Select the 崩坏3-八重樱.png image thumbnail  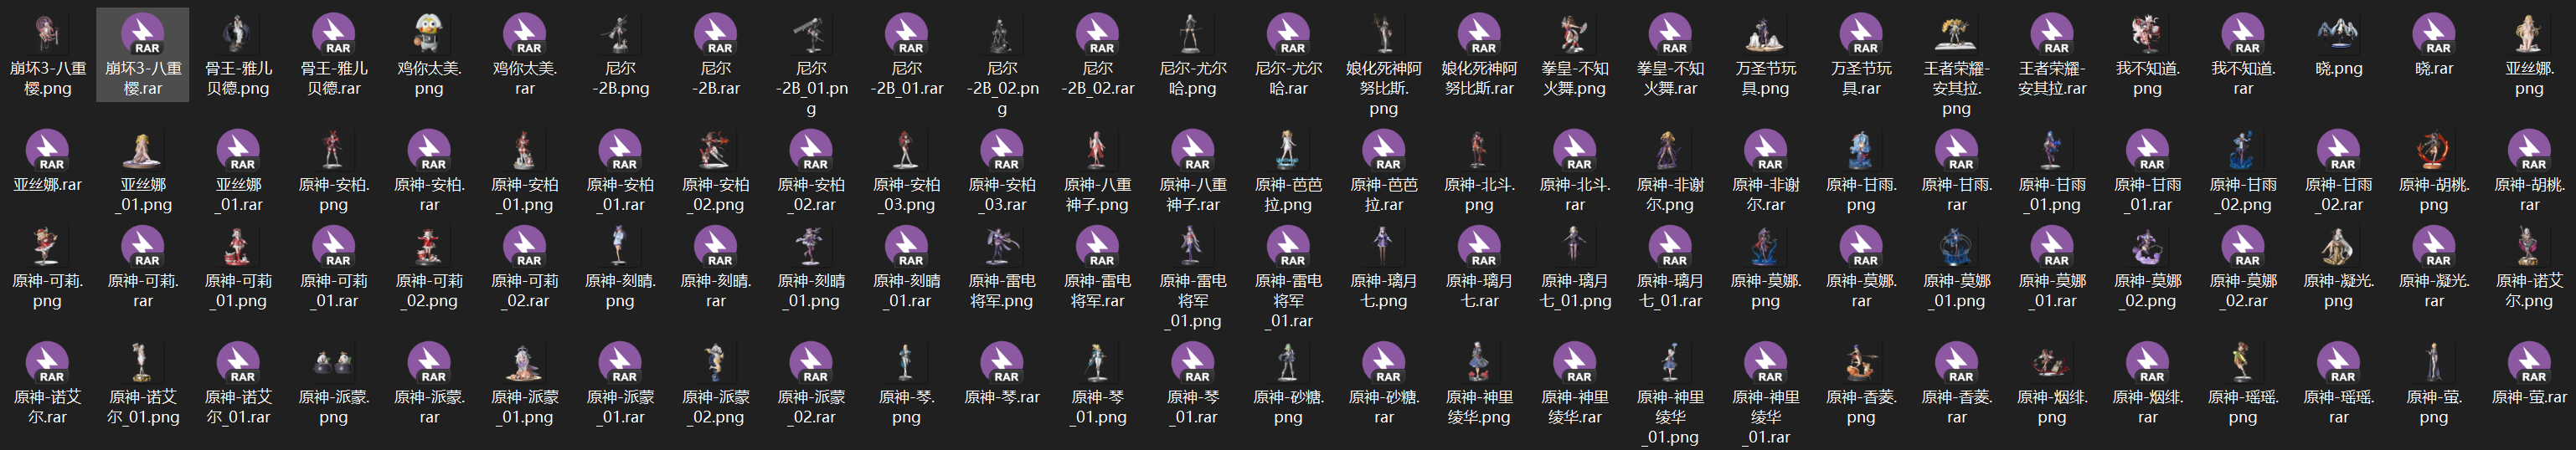(48, 34)
